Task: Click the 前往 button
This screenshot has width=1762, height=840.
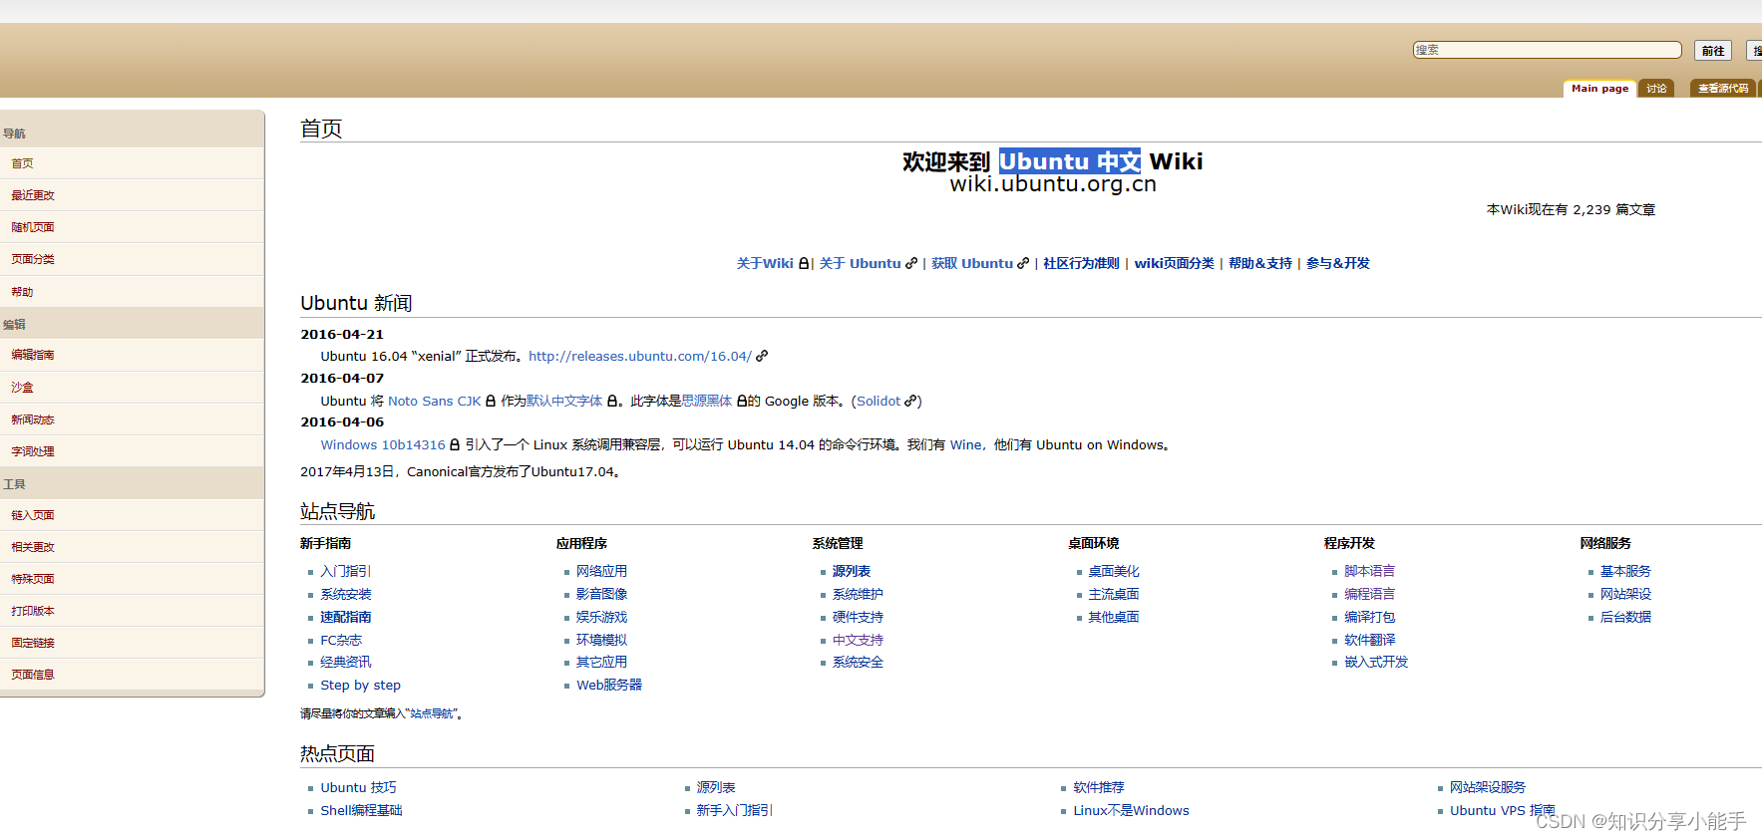Action: tap(1712, 51)
